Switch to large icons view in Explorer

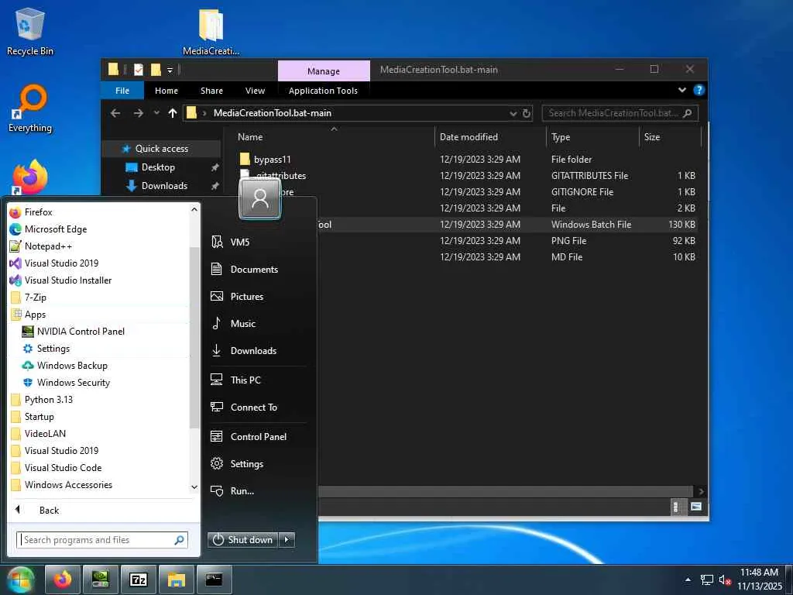pyautogui.click(x=696, y=507)
